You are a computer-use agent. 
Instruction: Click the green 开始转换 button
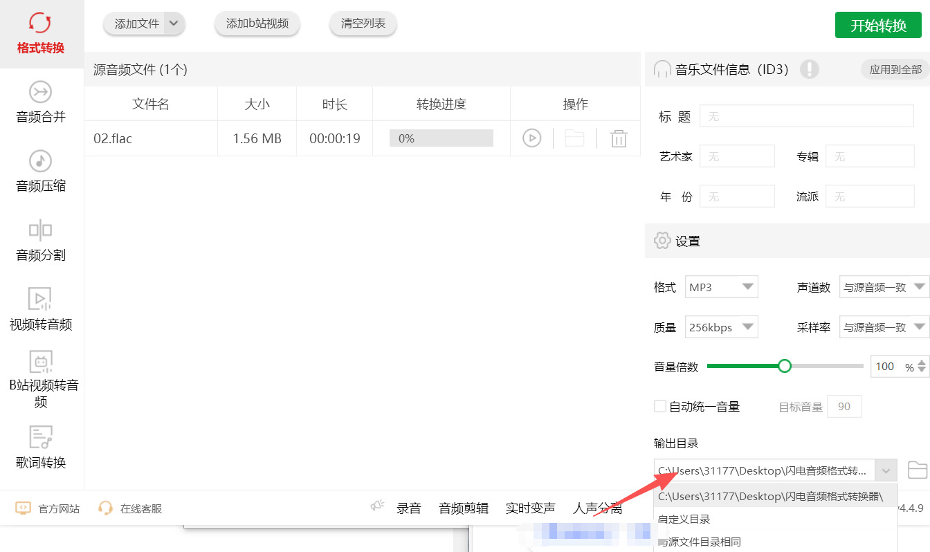pos(878,25)
